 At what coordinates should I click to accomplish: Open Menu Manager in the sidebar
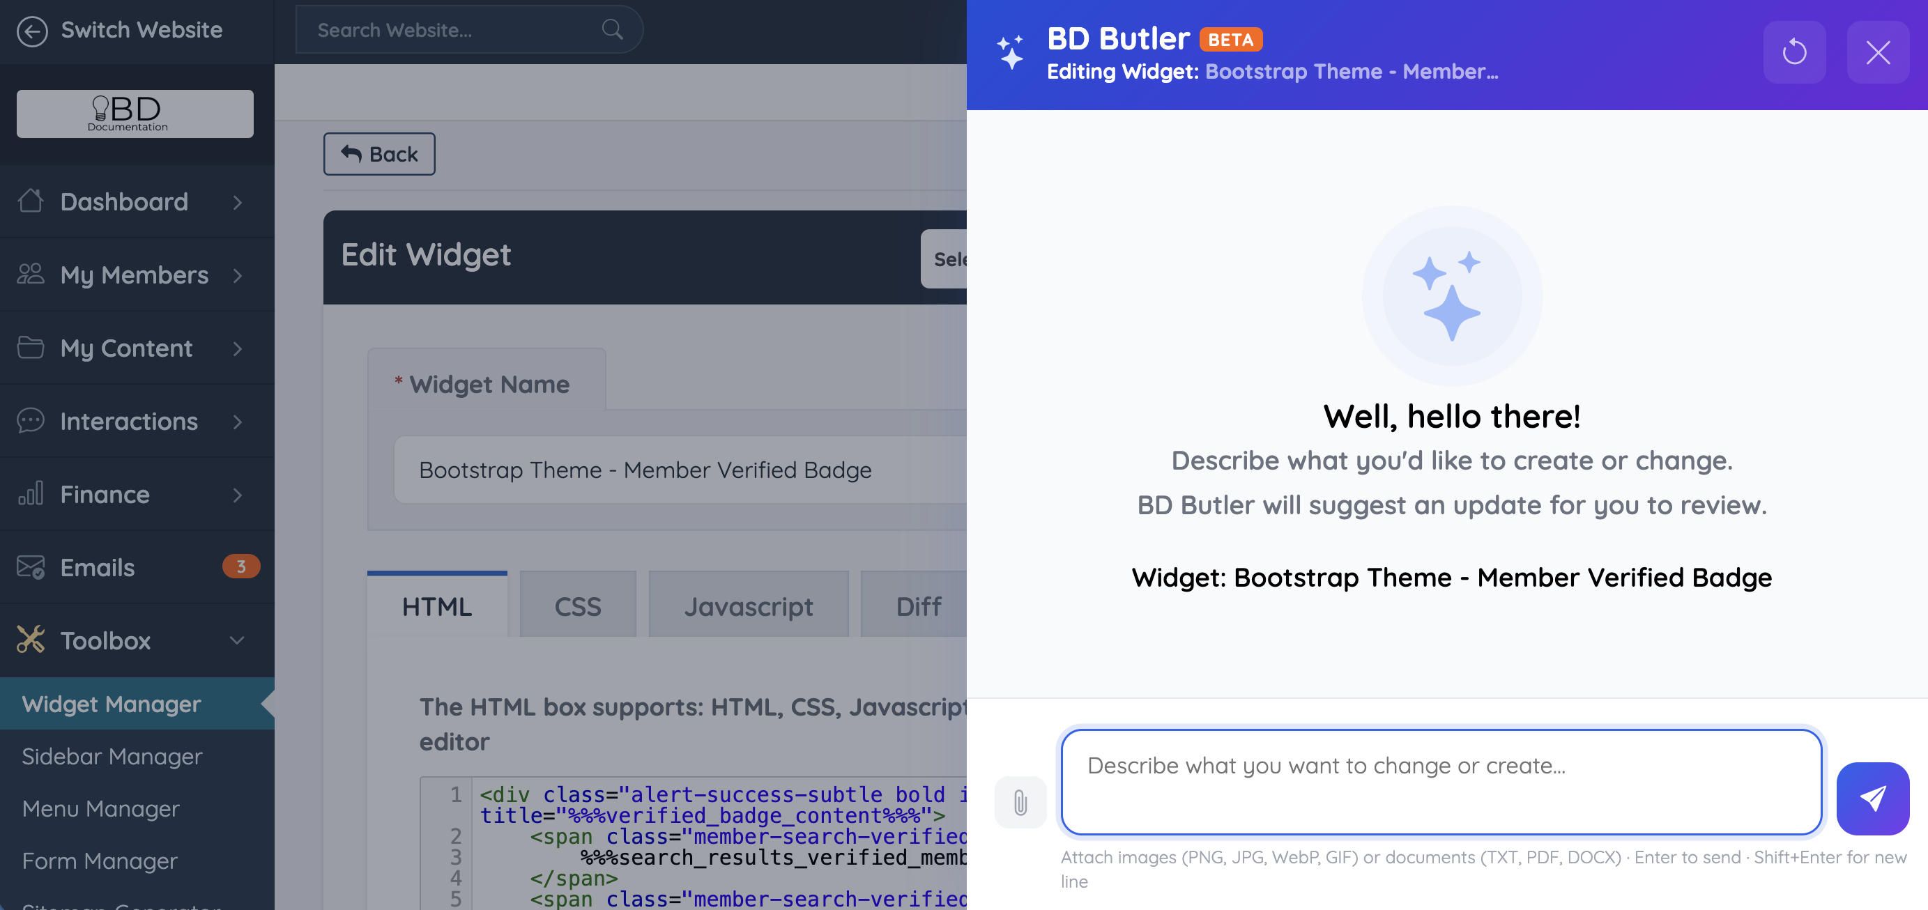[101, 808]
